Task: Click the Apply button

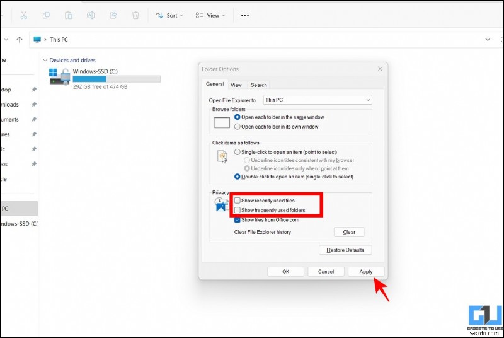Action: (x=366, y=271)
